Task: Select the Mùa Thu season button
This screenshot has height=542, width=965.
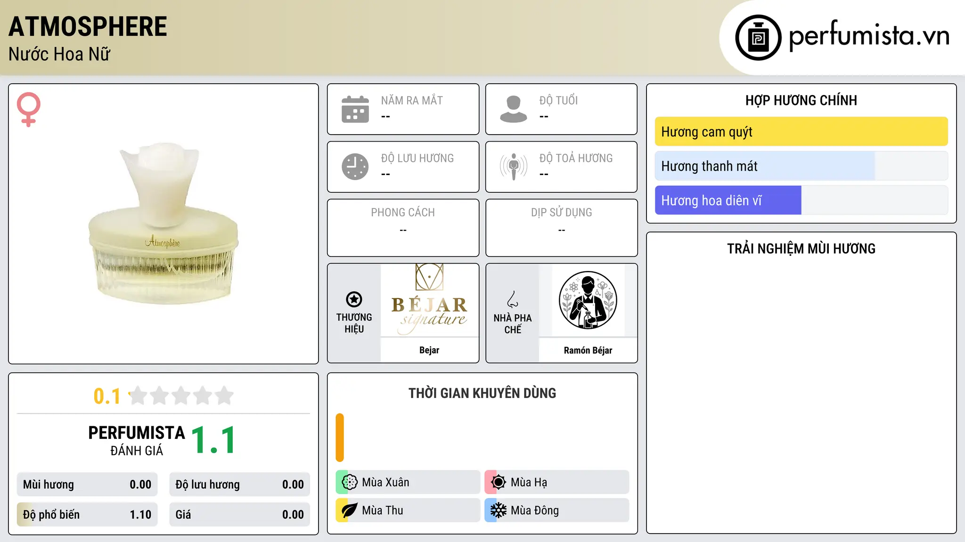Action: click(408, 510)
